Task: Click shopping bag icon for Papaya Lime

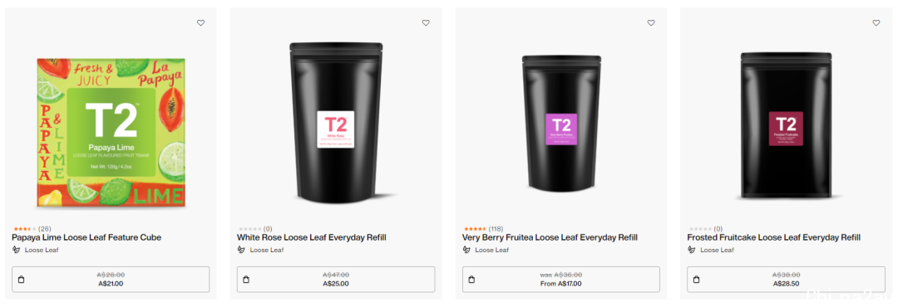Action: pos(21,280)
